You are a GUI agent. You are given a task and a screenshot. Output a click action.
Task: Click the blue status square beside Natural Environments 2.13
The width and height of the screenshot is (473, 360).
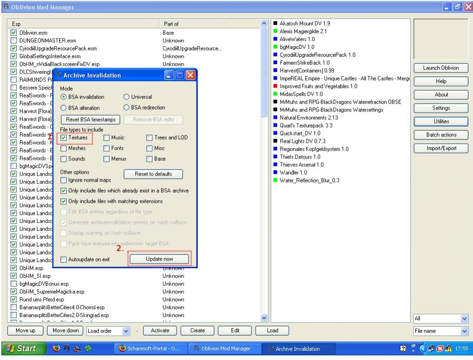point(275,117)
